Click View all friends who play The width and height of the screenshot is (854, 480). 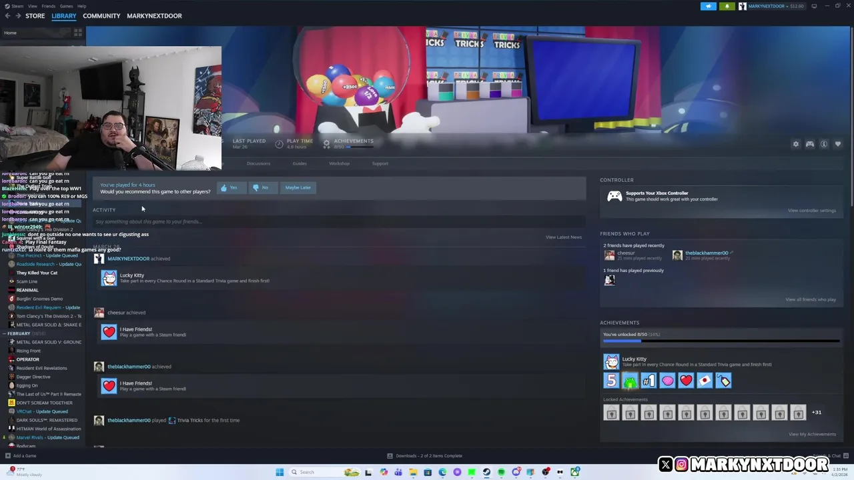811,299
